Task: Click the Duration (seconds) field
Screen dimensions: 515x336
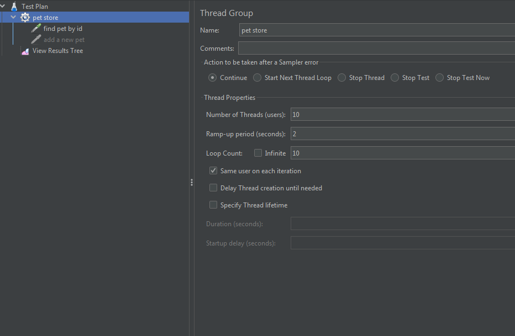Action: click(x=403, y=223)
